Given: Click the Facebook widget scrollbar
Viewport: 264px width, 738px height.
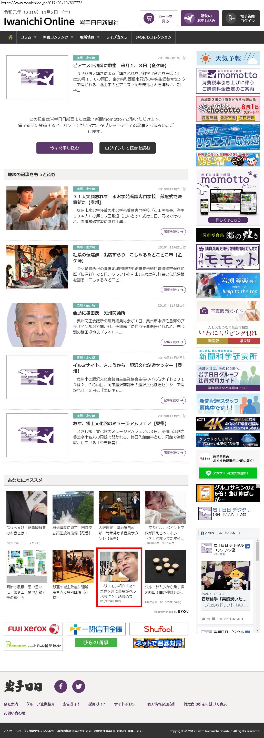Looking at the screenshot, I should point(258,584).
